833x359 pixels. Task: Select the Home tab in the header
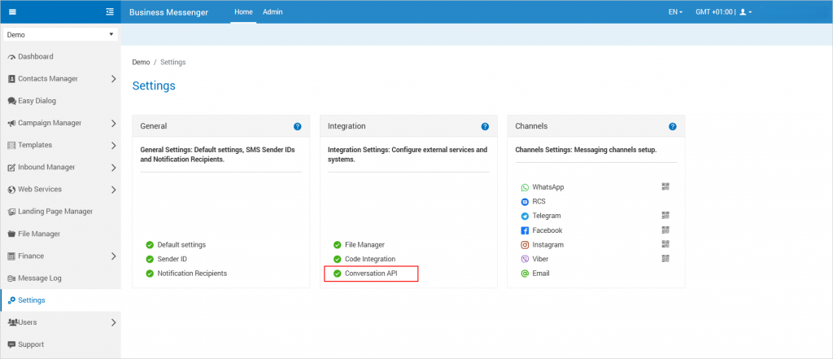coord(243,12)
